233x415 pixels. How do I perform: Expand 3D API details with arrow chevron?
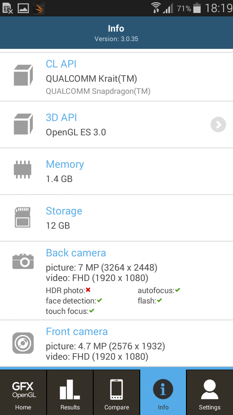[x=218, y=124]
